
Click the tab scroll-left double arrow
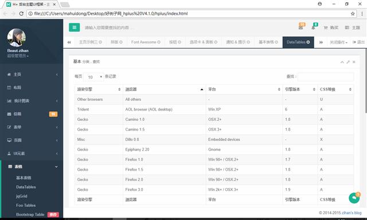tap(69, 42)
